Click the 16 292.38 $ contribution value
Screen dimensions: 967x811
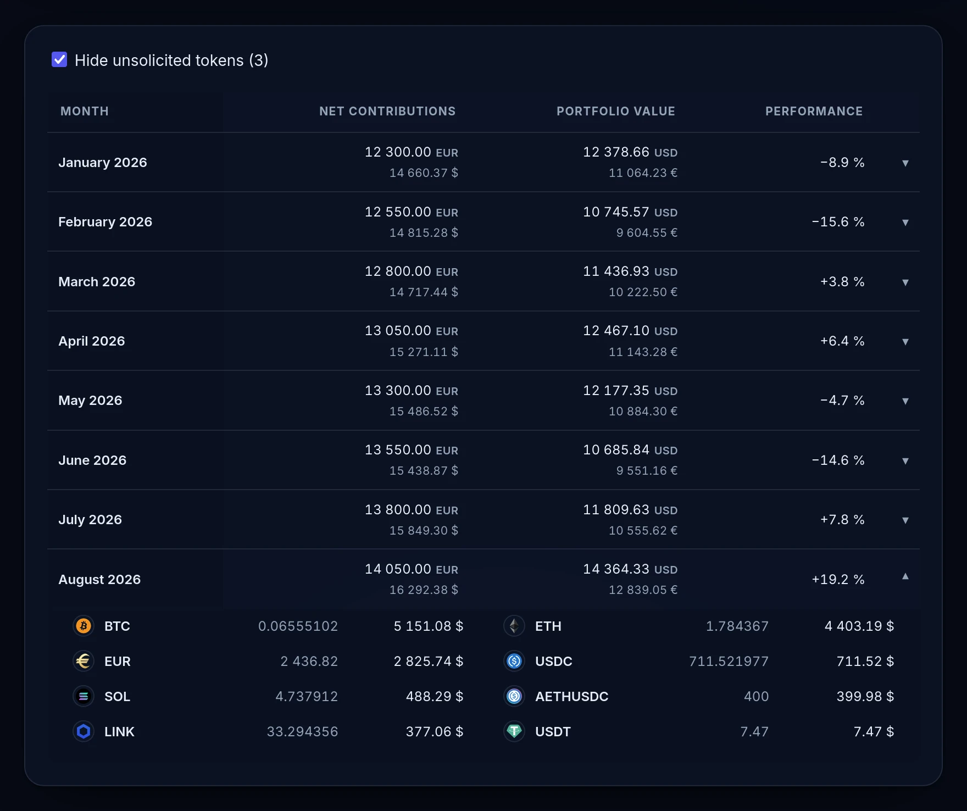click(424, 590)
